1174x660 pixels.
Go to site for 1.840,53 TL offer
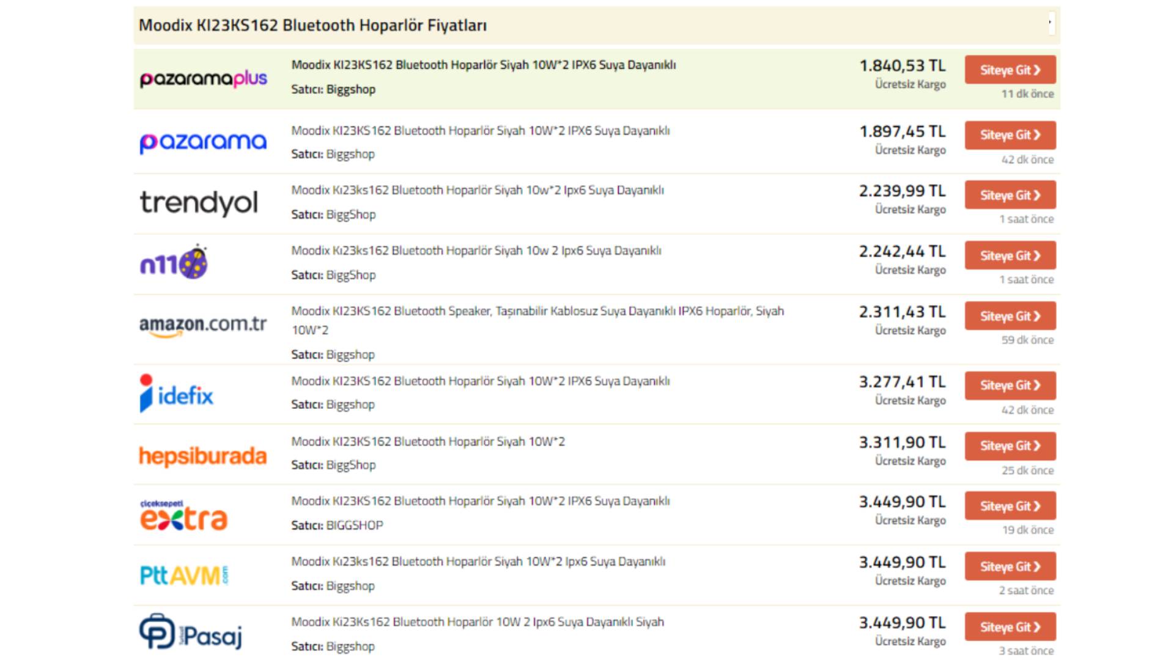click(x=1010, y=70)
